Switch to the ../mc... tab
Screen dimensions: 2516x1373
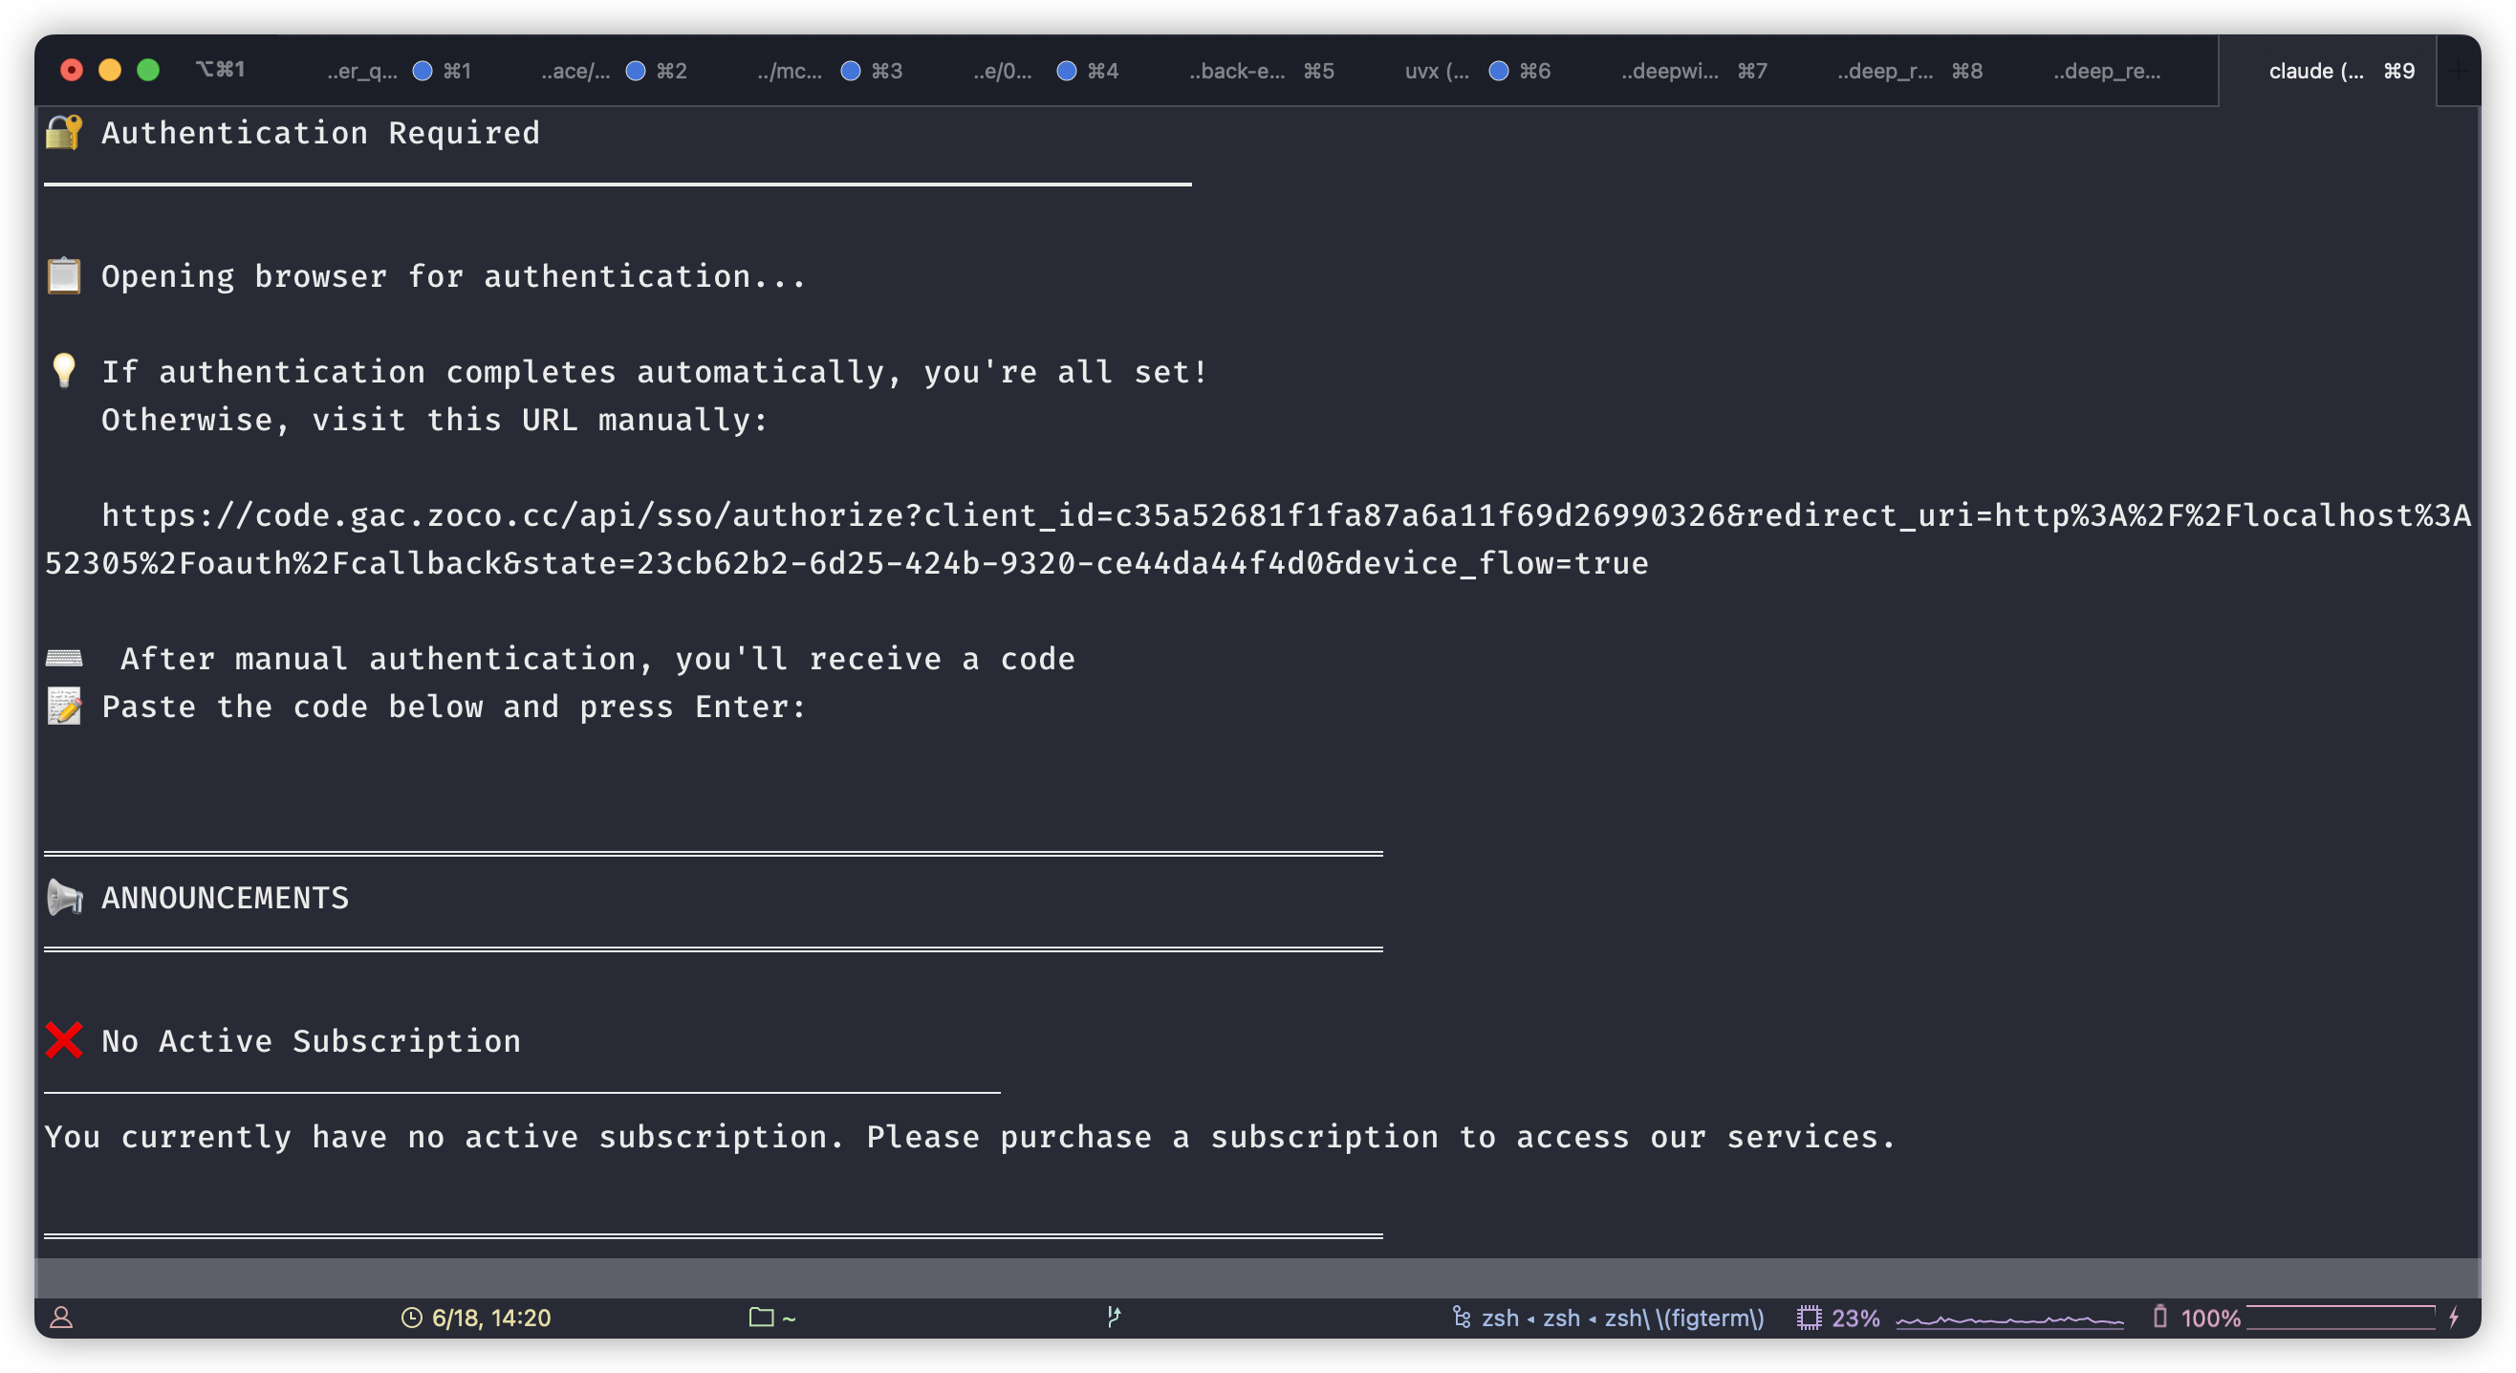tap(790, 71)
